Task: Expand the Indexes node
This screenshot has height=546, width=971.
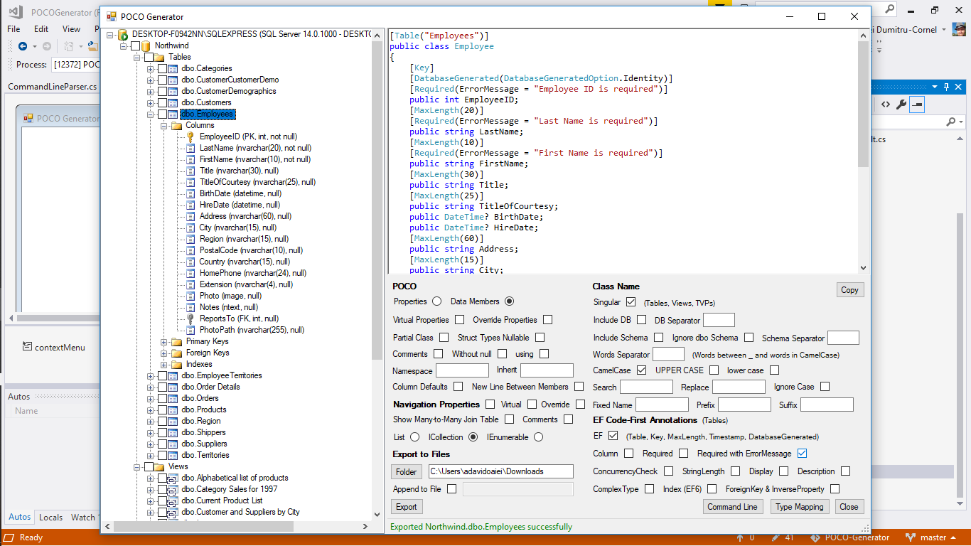Action: click(x=163, y=364)
